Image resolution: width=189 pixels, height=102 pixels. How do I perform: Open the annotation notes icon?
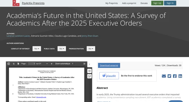click(x=89, y=76)
